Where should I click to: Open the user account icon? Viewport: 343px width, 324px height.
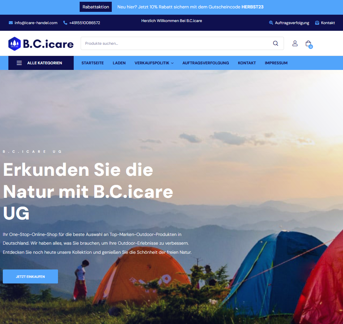295,43
